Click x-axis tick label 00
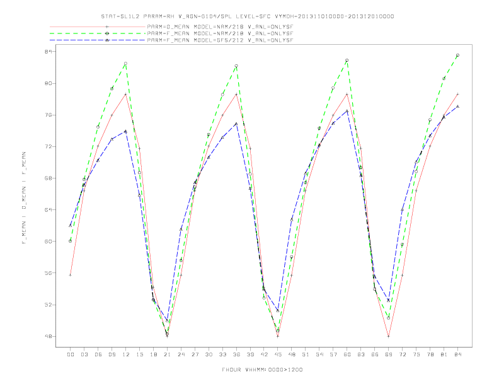This screenshot has height=386, width=499. [x=71, y=354]
